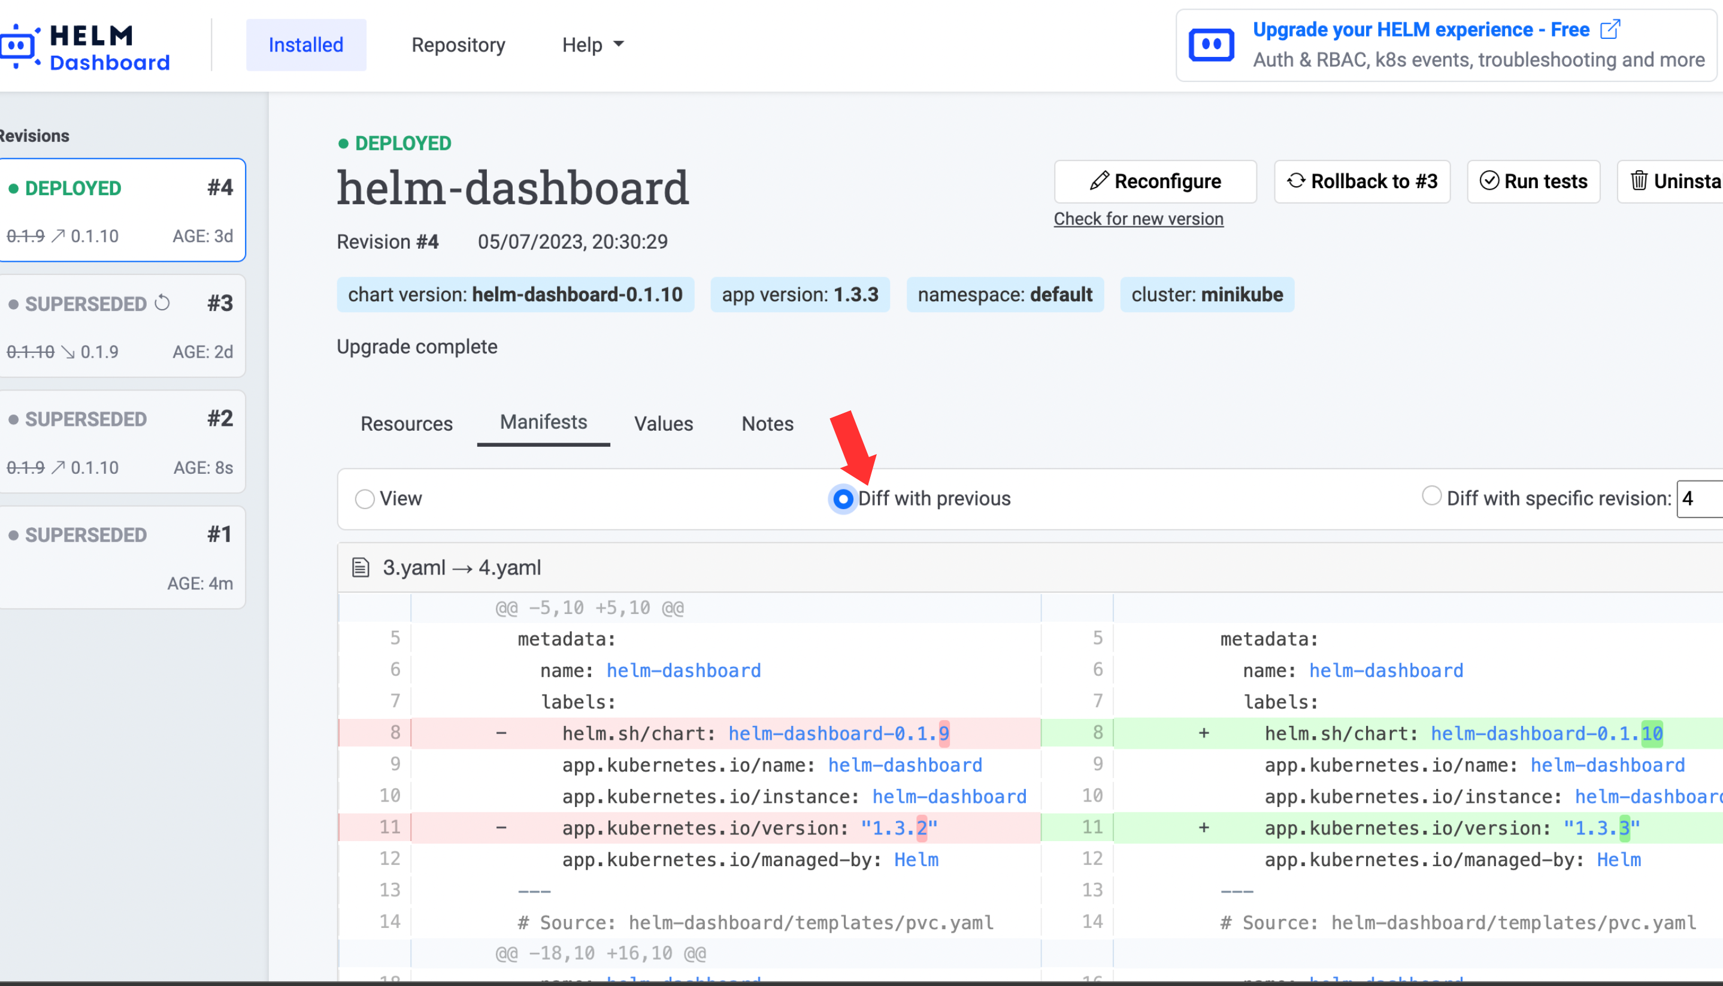The width and height of the screenshot is (1723, 986).
Task: Open the Help dropdown menu
Action: tap(592, 46)
